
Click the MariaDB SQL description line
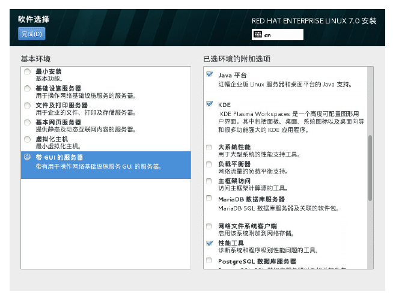(x=279, y=208)
